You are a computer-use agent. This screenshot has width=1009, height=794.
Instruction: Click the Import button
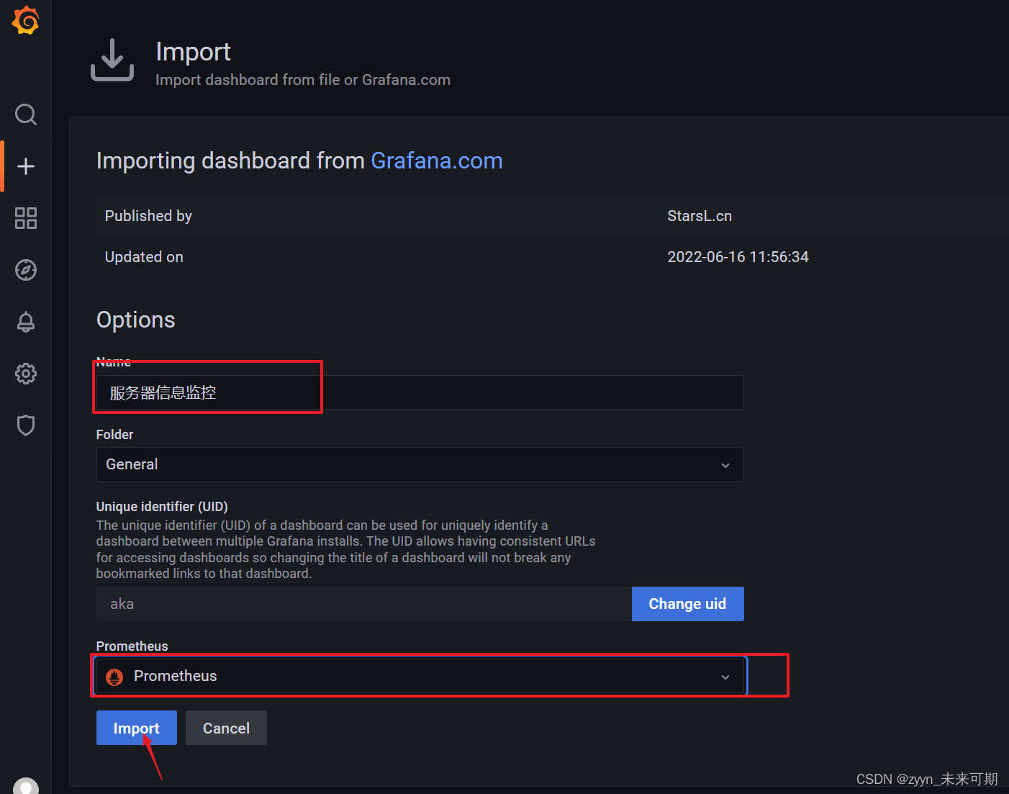[136, 728]
